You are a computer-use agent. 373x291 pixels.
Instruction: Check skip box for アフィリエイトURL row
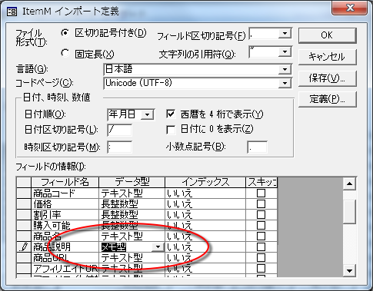pyautogui.click(x=261, y=268)
